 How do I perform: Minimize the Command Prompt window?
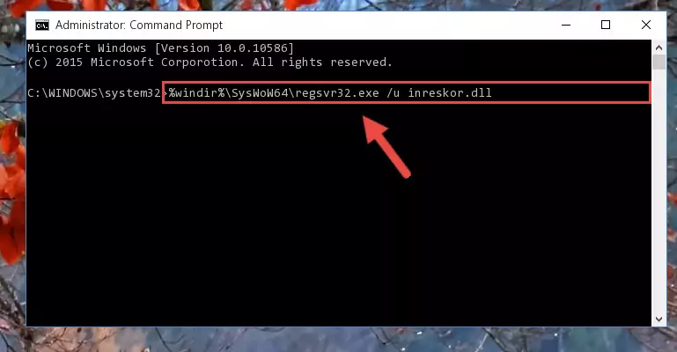[x=565, y=25]
